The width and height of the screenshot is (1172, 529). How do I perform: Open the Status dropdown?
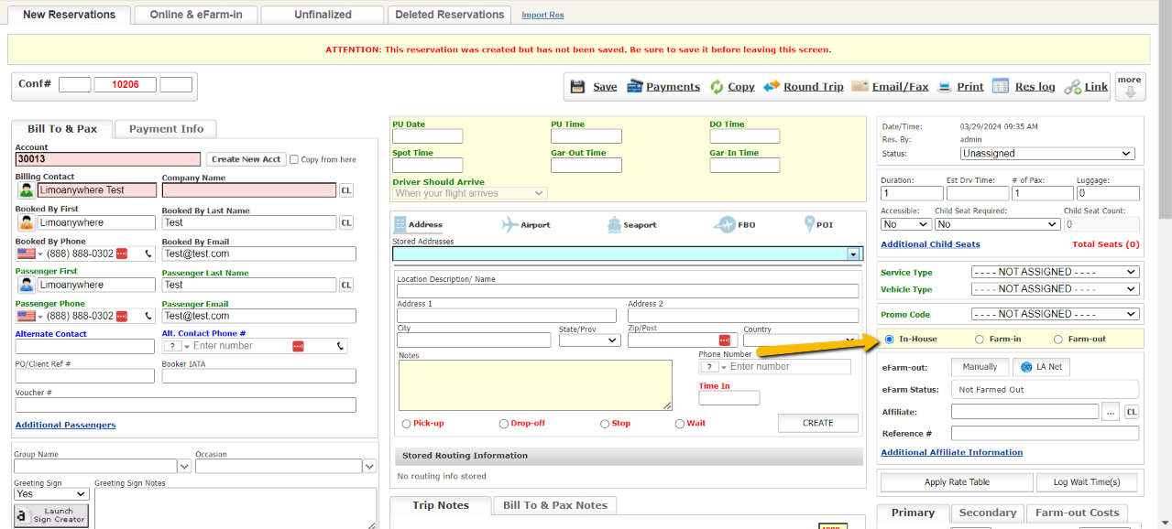coord(1046,154)
